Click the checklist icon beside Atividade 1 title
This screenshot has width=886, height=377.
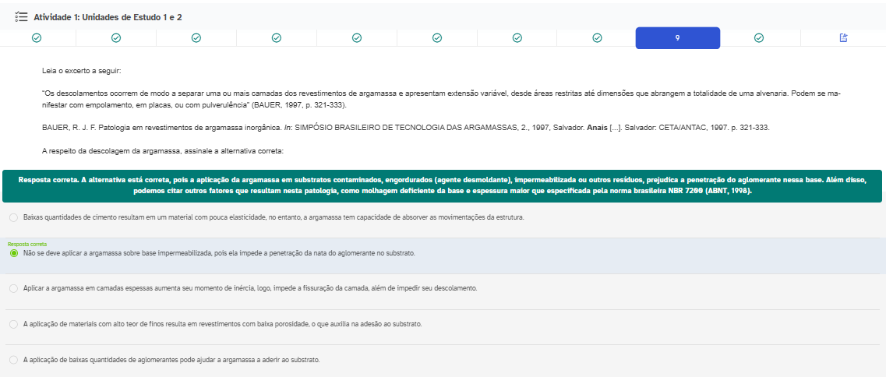(x=21, y=16)
